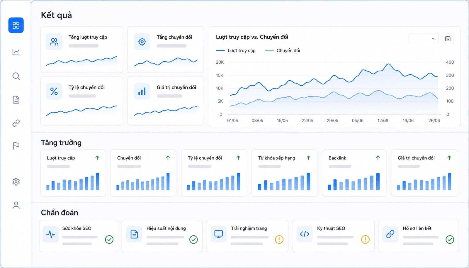Screen dimensions: 469x268
Task: Click up arrow on Từ khóa xếp hạng card
Action: tap(309, 158)
